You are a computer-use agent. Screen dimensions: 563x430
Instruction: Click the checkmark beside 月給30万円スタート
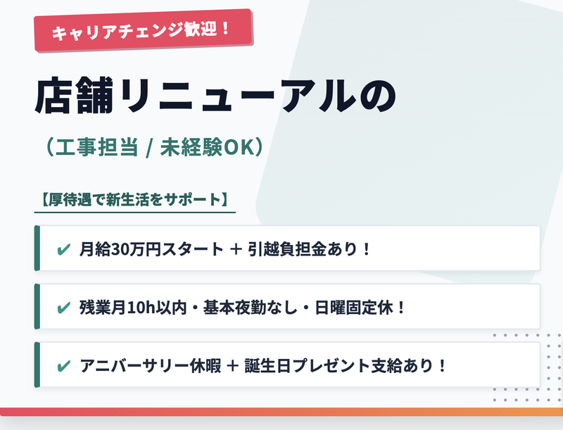(x=63, y=249)
